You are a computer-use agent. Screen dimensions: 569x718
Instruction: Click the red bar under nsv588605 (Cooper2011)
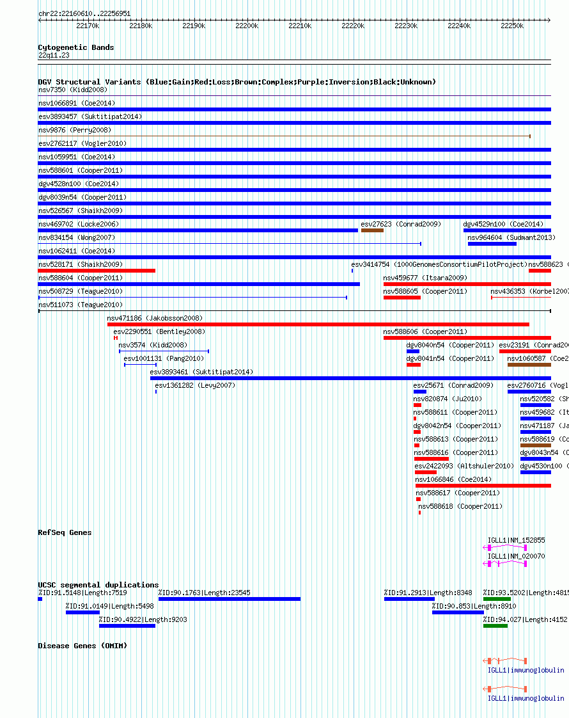[x=402, y=298]
